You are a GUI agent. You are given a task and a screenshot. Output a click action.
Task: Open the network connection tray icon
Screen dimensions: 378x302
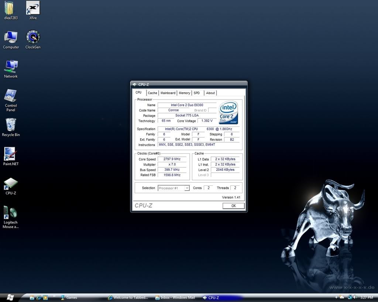pyautogui.click(x=350, y=298)
